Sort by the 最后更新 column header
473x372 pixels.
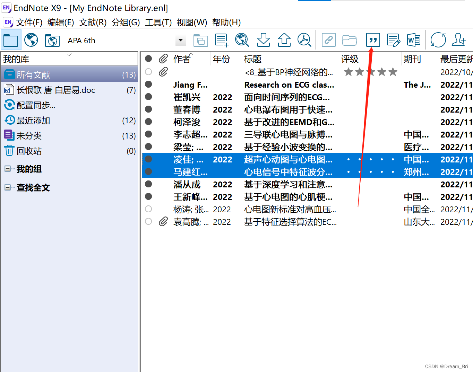click(456, 59)
